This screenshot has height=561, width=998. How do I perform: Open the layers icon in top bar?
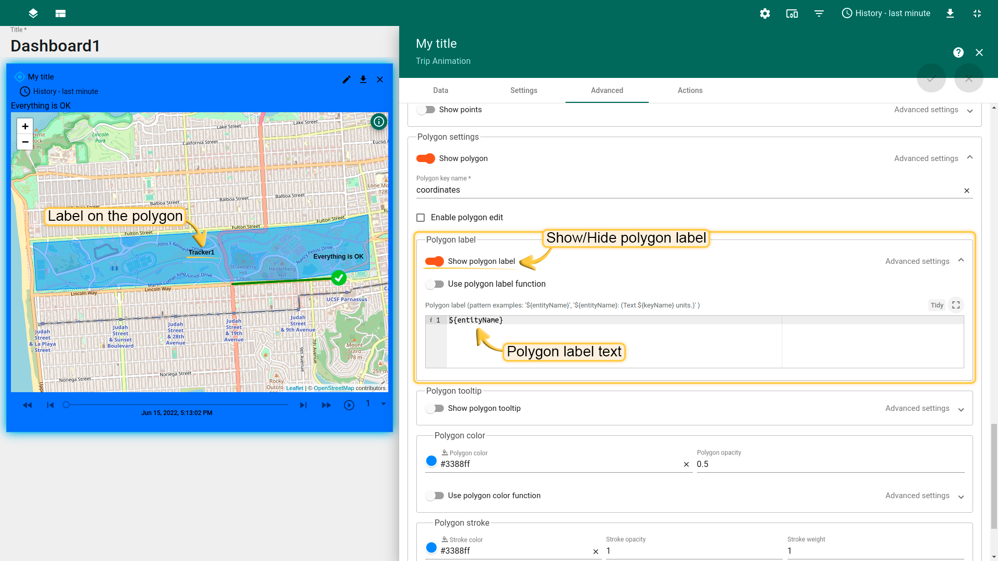[x=33, y=14]
